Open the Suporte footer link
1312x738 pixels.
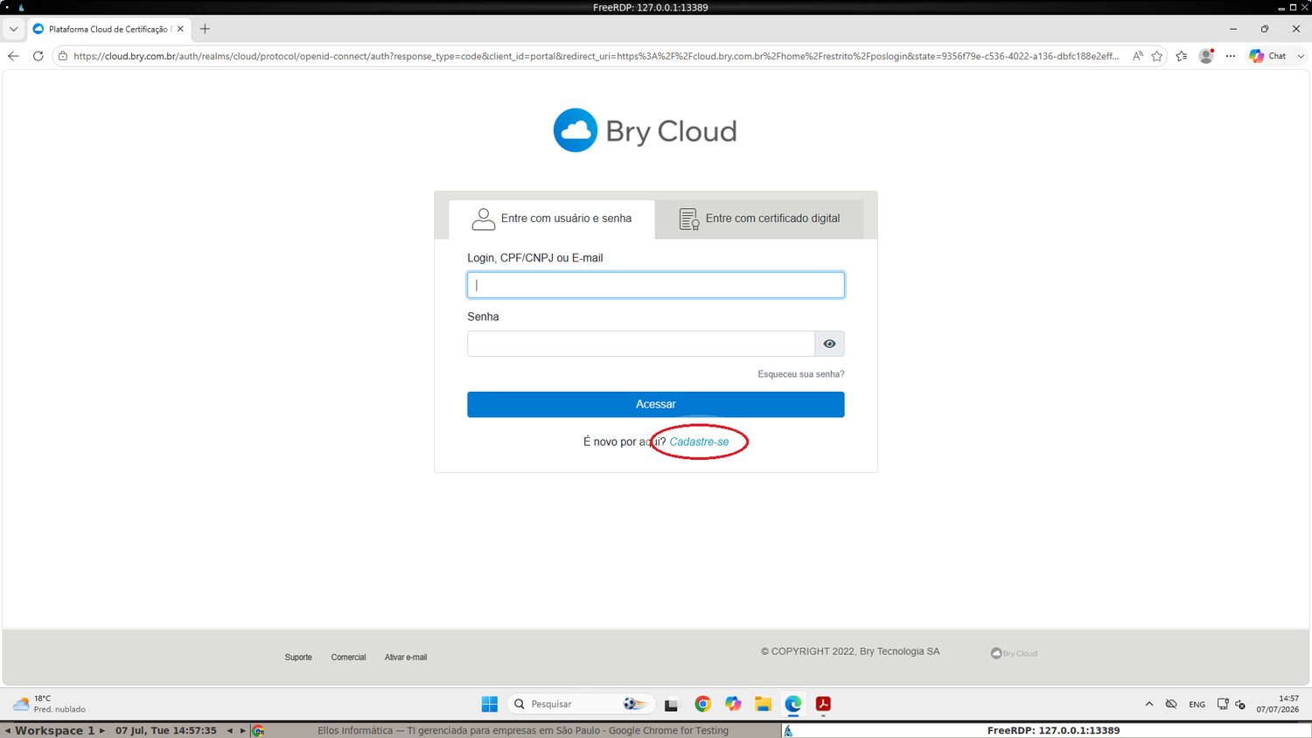(x=298, y=658)
